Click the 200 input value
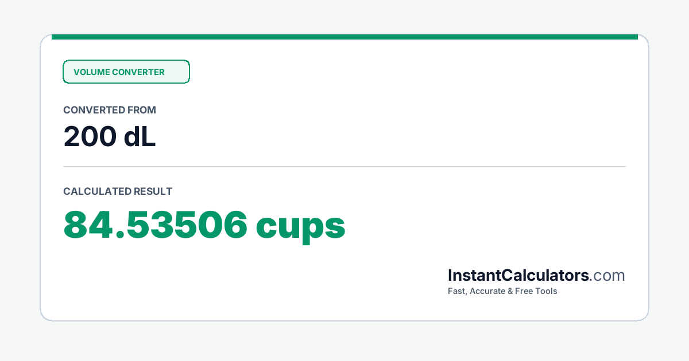The image size is (689, 361). click(88, 137)
